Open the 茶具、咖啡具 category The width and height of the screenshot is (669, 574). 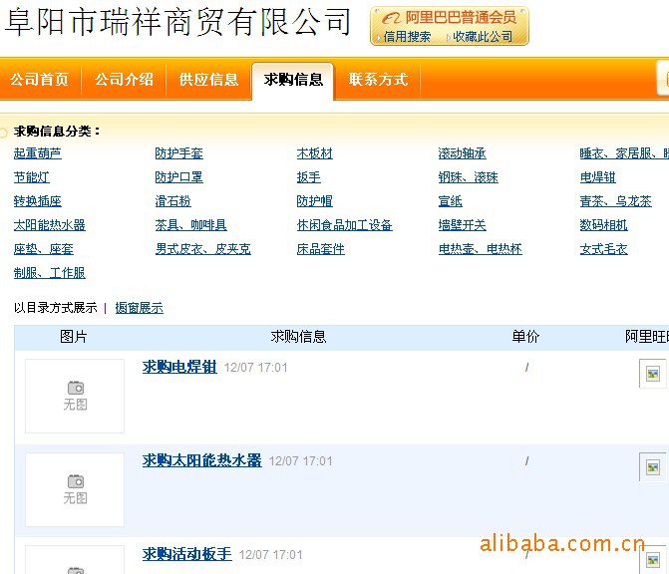pyautogui.click(x=191, y=225)
